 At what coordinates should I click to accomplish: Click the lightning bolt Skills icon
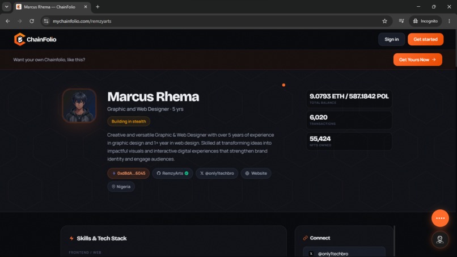[71, 238]
